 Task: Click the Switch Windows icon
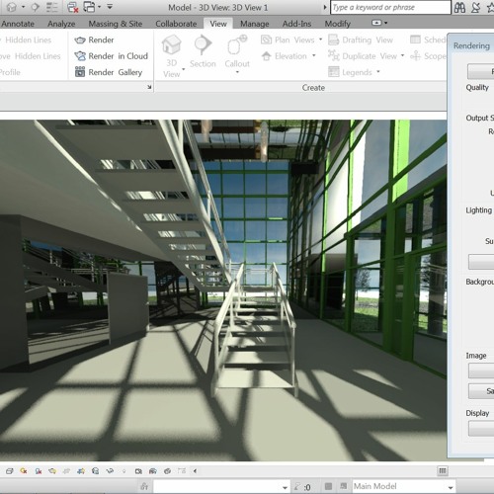point(89,7)
